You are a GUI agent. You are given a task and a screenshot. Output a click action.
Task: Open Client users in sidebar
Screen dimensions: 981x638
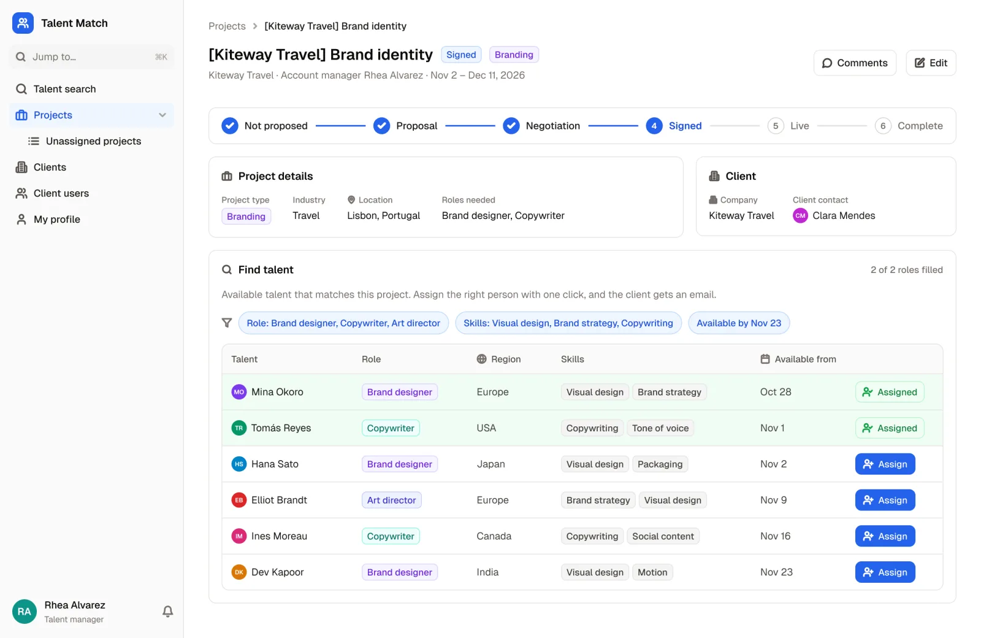tap(91, 193)
